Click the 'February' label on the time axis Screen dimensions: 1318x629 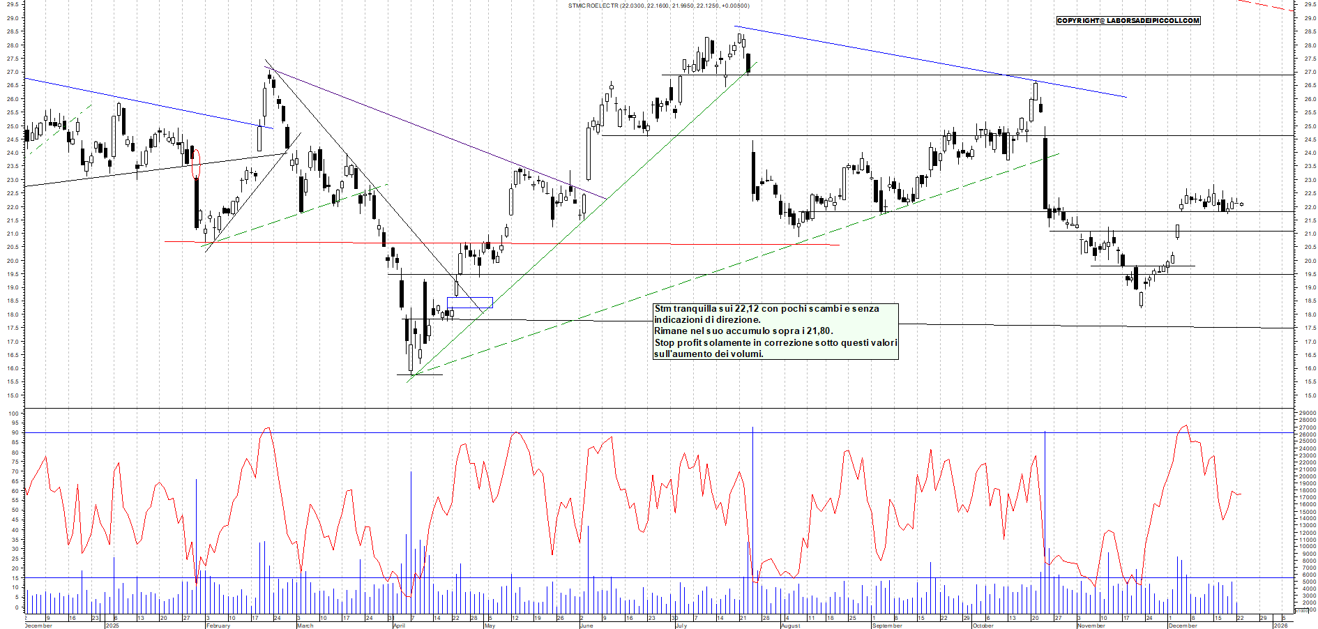(x=218, y=626)
